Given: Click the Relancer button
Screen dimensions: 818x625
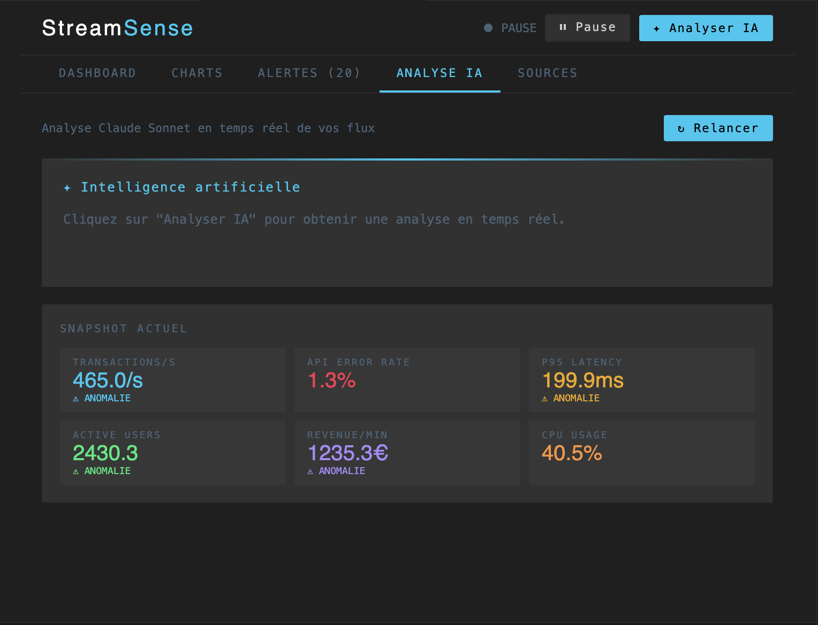Looking at the screenshot, I should 718,128.
